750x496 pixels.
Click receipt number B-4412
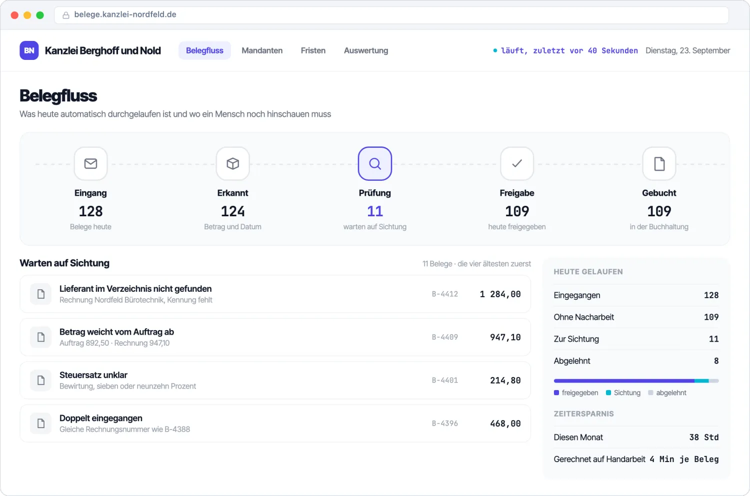pyautogui.click(x=445, y=294)
